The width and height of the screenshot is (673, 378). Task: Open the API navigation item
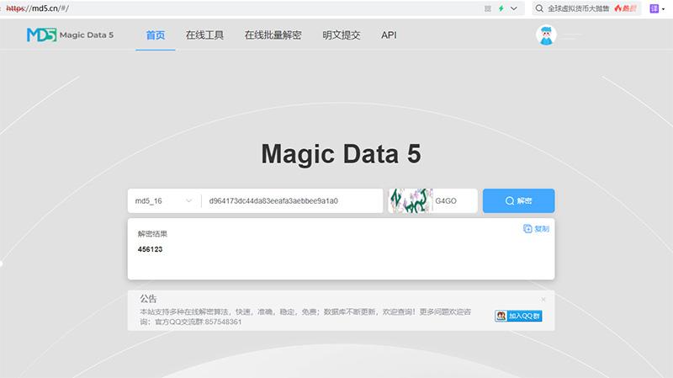click(389, 35)
